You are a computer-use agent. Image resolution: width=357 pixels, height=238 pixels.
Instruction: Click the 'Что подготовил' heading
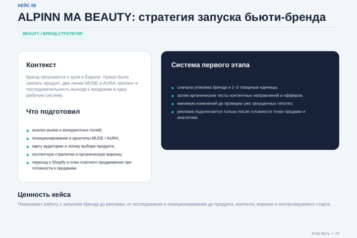point(53,112)
